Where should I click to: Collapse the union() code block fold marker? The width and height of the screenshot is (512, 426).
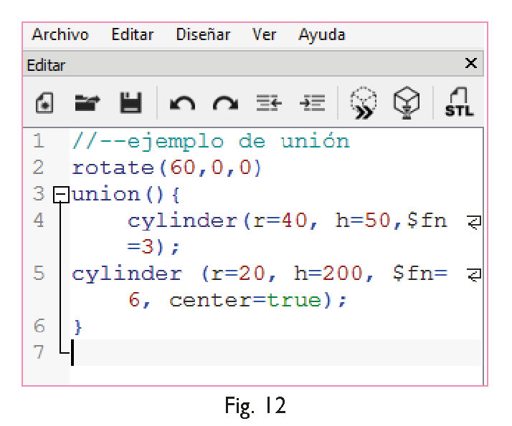(x=62, y=195)
